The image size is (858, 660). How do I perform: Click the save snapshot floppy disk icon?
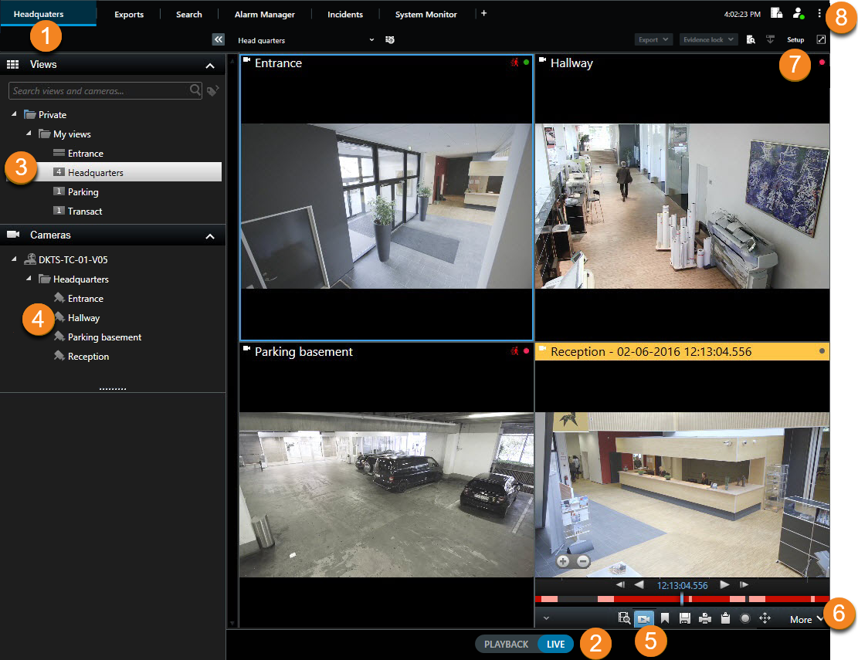(x=685, y=618)
